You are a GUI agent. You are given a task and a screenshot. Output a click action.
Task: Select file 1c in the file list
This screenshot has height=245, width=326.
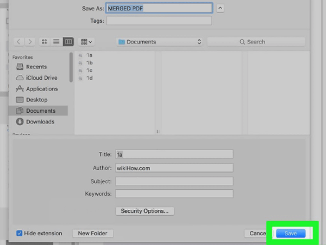[x=89, y=70]
